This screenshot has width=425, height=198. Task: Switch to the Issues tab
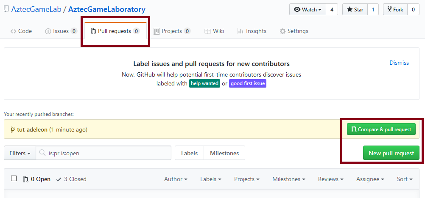61,31
